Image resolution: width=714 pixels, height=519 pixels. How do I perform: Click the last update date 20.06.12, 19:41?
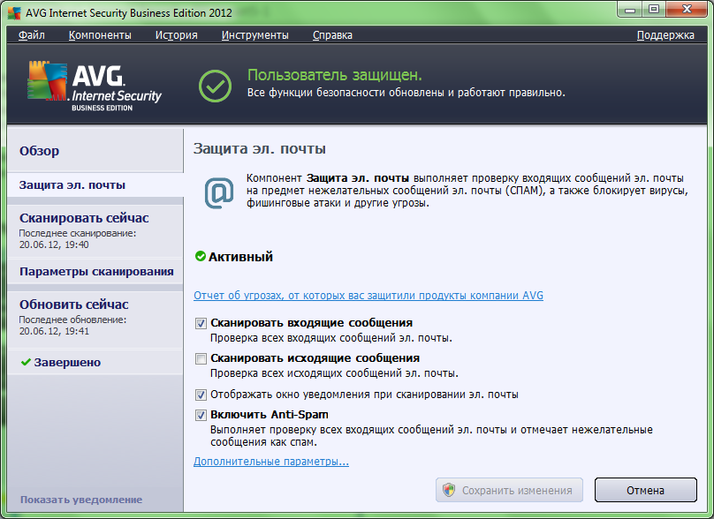(54, 331)
